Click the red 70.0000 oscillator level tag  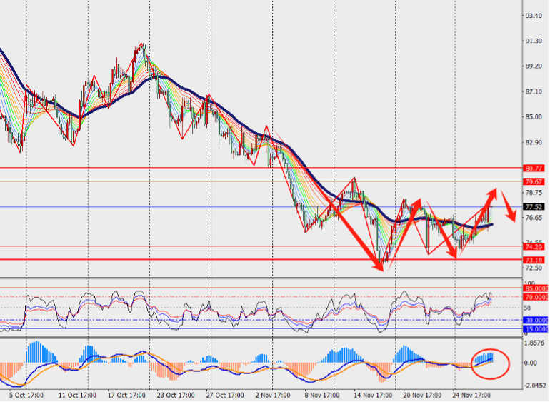tap(536, 298)
